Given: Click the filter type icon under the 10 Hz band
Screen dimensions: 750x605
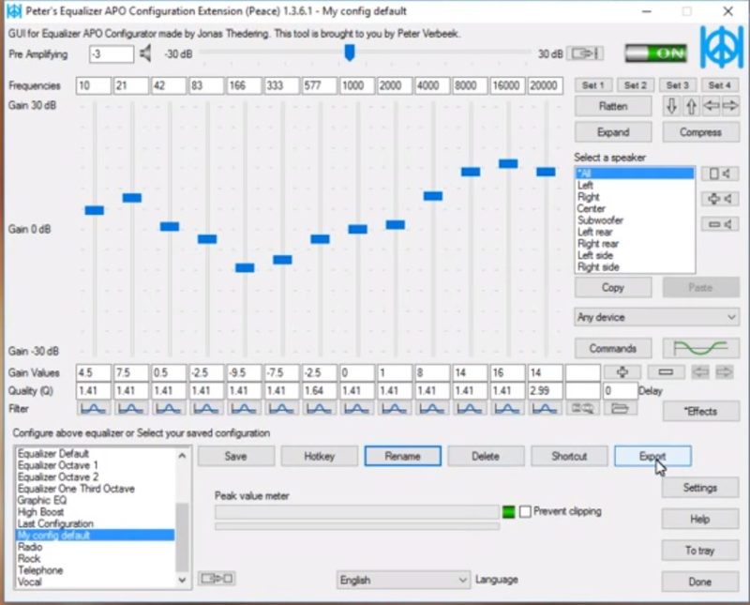Looking at the screenshot, I should (x=94, y=408).
